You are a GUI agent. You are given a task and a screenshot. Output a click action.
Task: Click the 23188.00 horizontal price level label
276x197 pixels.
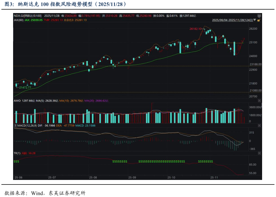click(x=255, y=65)
